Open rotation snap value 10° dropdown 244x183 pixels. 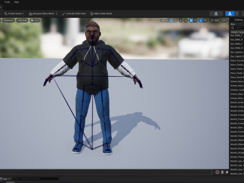[205, 20]
